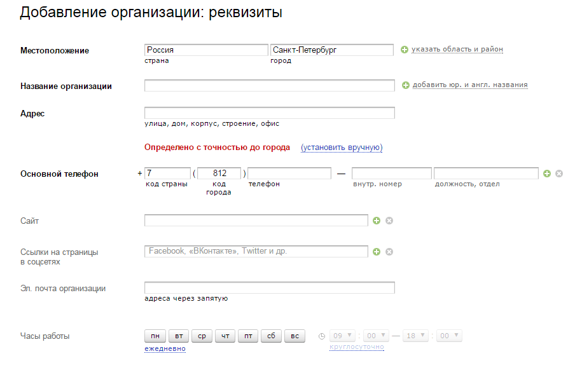Expand closing minutes dropdown at end
Image resolution: width=582 pixels, height=370 pixels.
pos(449,336)
